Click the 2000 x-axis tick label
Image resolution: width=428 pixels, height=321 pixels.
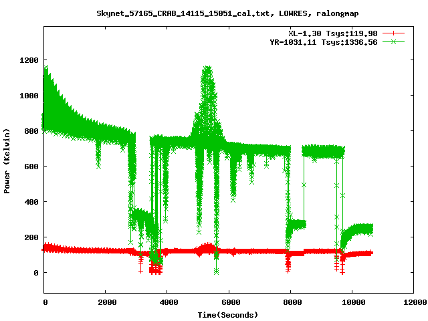tap(107, 302)
